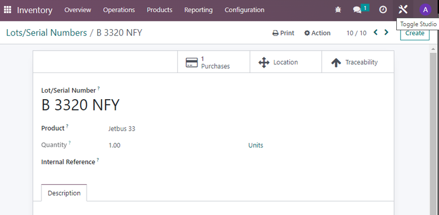Open the apps grid home menu icon
This screenshot has width=439, height=215.
coord(8,10)
